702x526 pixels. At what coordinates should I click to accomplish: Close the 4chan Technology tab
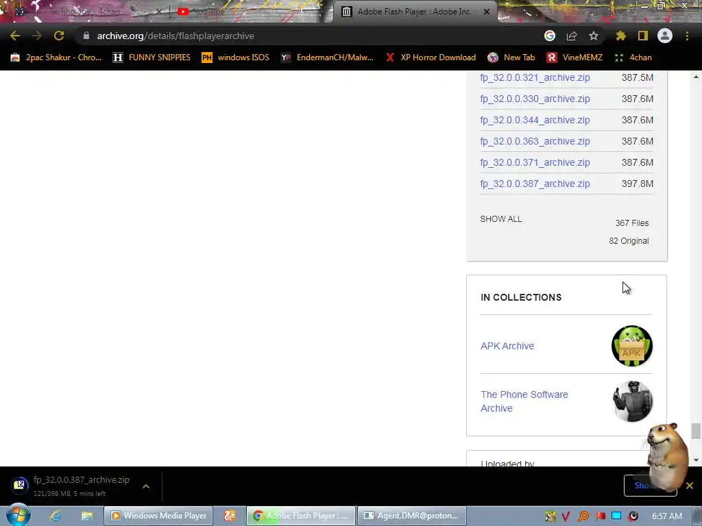(158, 12)
